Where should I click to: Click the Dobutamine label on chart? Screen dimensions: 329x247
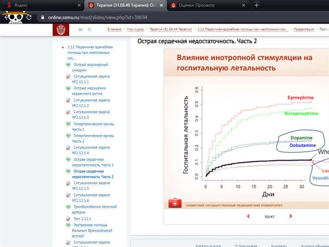pyautogui.click(x=303, y=145)
